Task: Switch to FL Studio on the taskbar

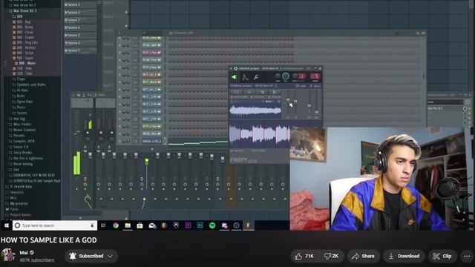Action: (248, 225)
